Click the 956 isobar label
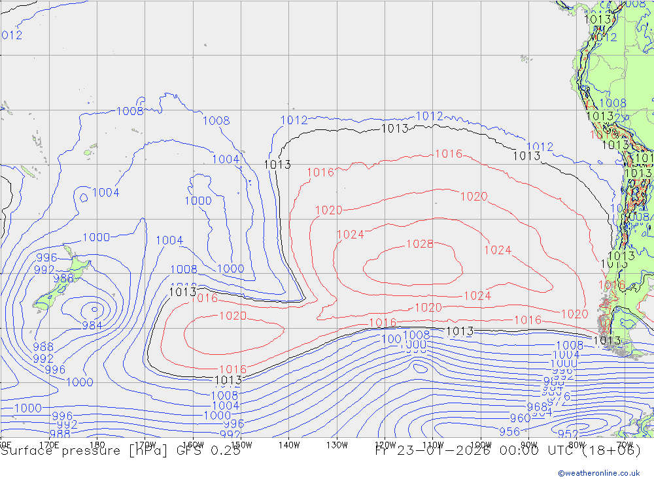The height and width of the screenshot is (479, 654). point(509,431)
